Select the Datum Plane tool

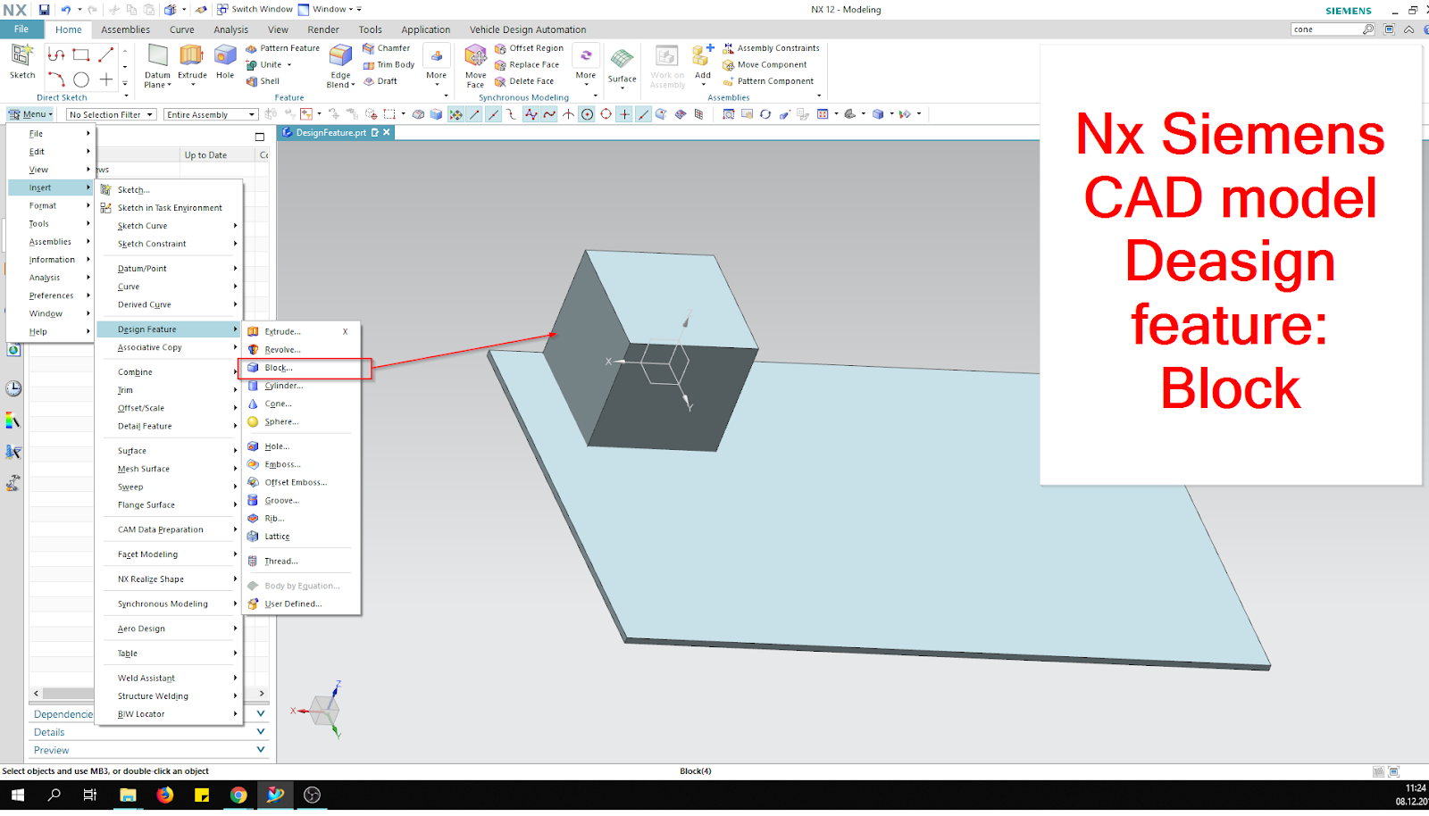(157, 65)
